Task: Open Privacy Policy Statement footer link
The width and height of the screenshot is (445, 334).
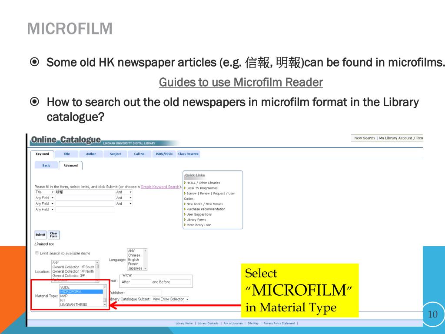Action: (x=279, y=323)
